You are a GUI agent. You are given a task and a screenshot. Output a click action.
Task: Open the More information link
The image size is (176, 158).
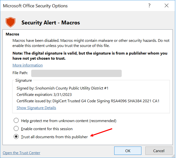coord(27,65)
